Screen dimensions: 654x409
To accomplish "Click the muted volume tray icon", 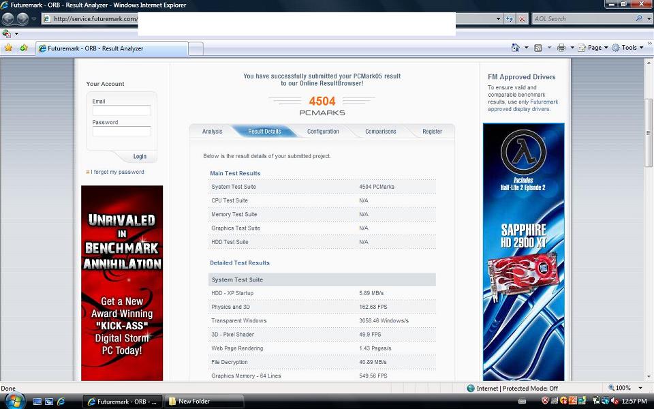I will pos(615,401).
